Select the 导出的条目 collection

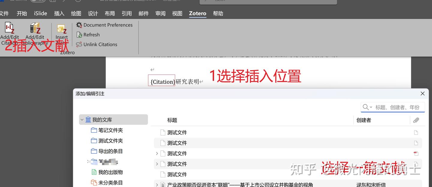[x=107, y=151]
